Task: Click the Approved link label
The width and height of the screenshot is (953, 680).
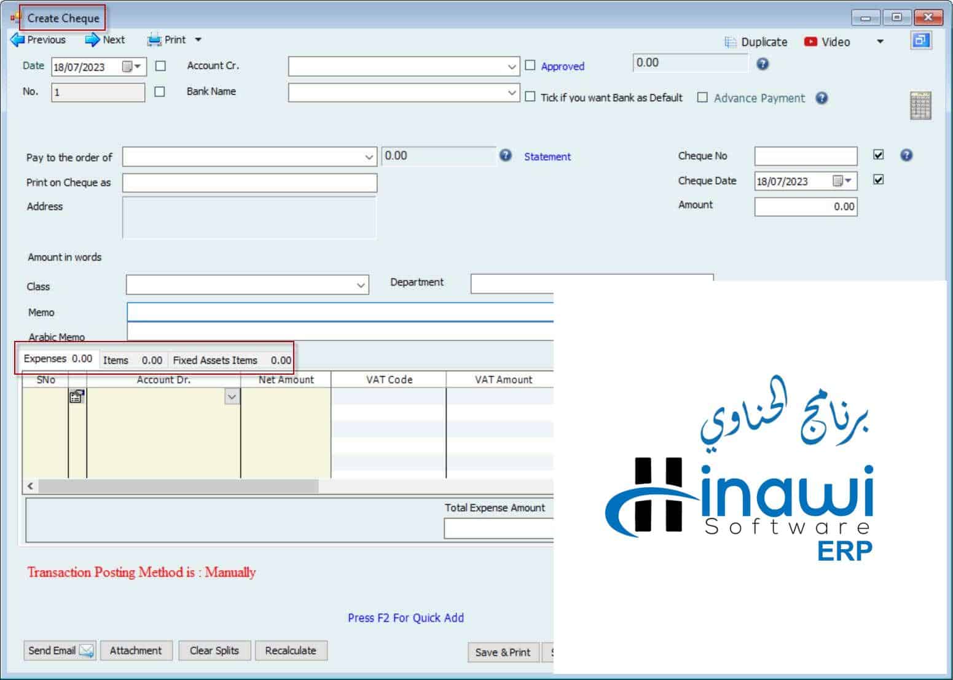Action: [x=562, y=66]
